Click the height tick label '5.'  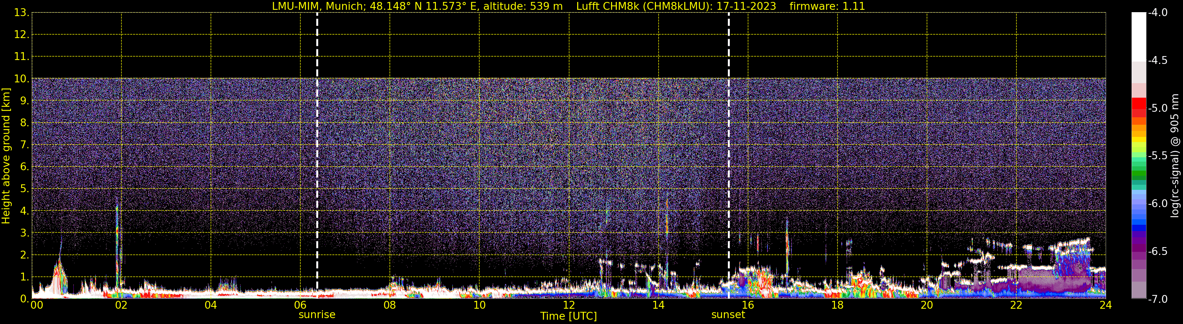point(24,189)
